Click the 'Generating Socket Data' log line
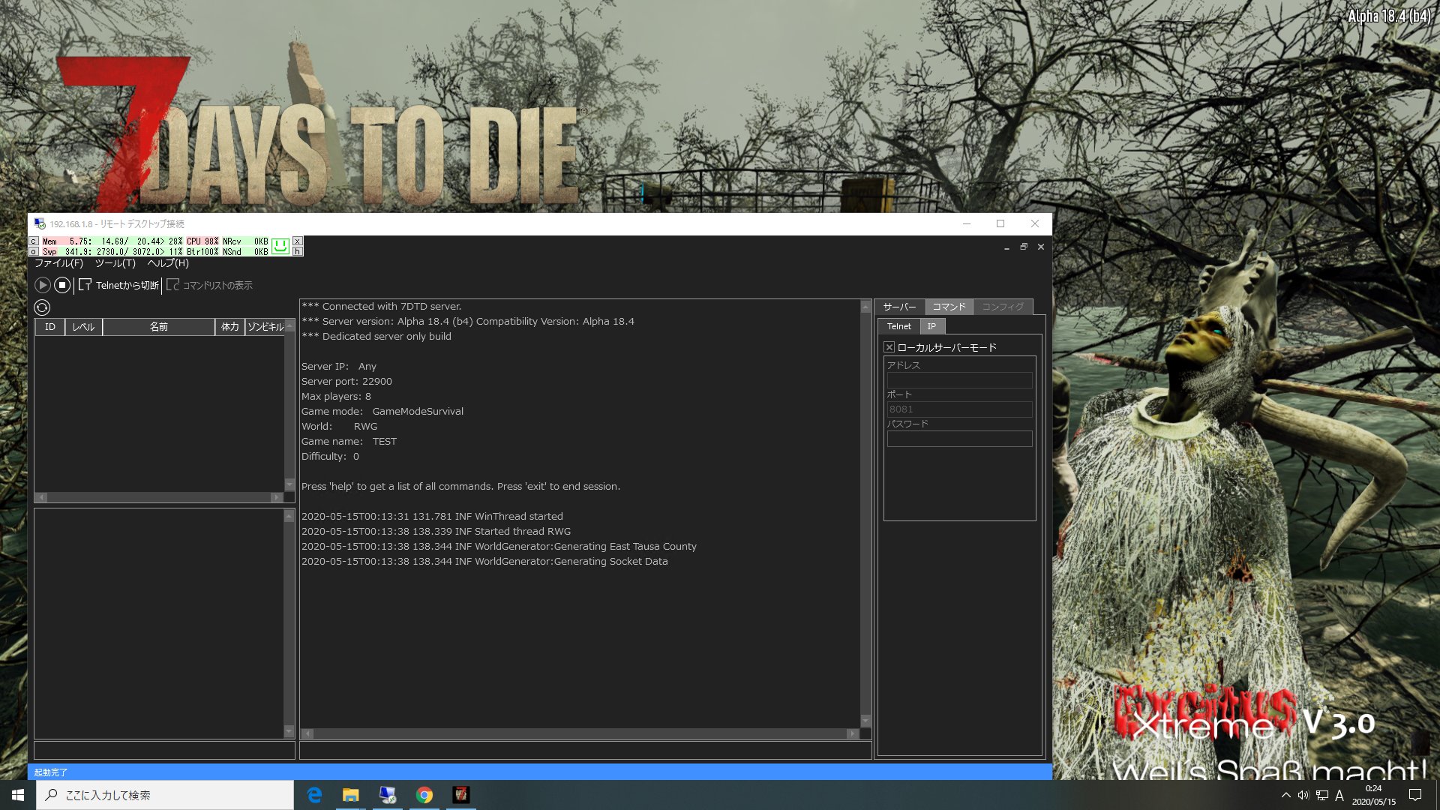Screen dimensions: 1440x810 coord(484,562)
